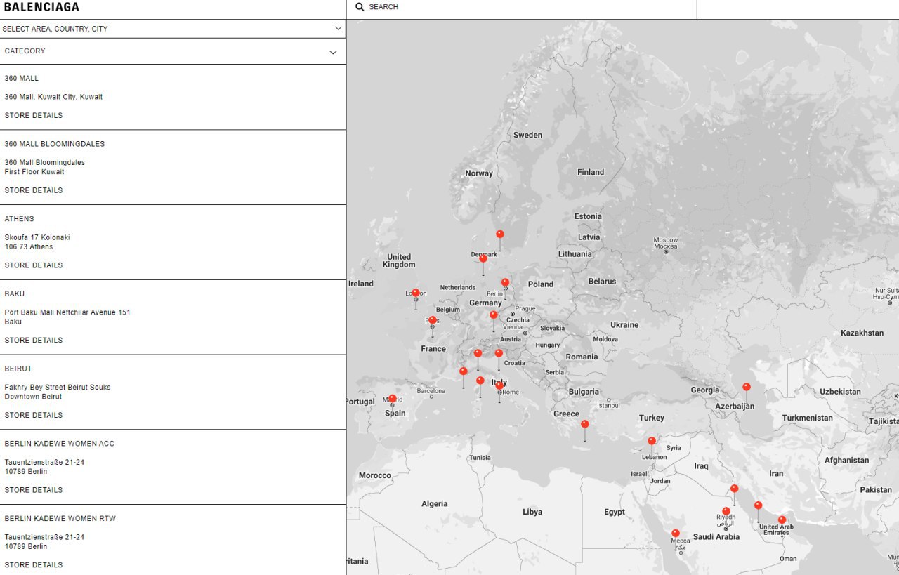Click the Lebanon map pin
The height and width of the screenshot is (575, 899).
click(x=651, y=442)
